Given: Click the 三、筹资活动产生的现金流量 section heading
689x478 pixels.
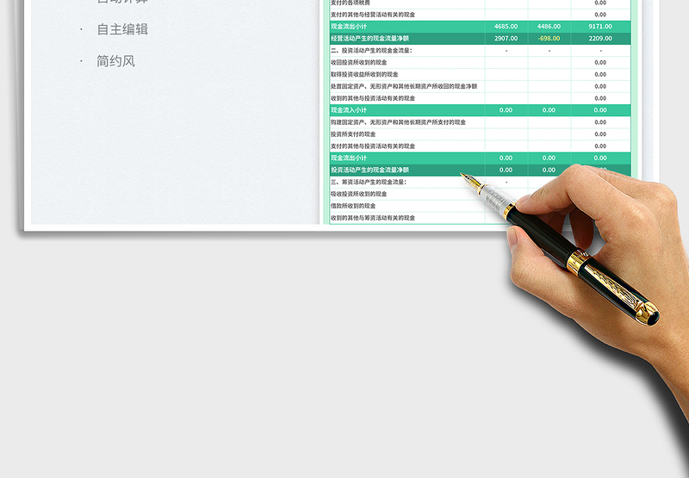Looking at the screenshot, I should pyautogui.click(x=369, y=182).
